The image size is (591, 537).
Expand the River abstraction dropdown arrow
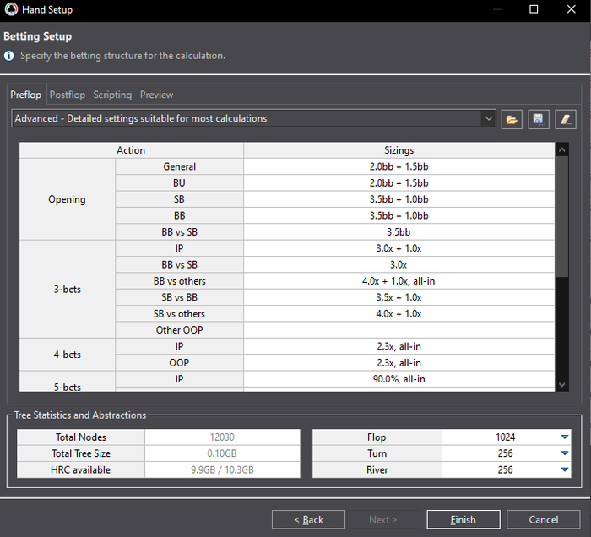(x=564, y=470)
